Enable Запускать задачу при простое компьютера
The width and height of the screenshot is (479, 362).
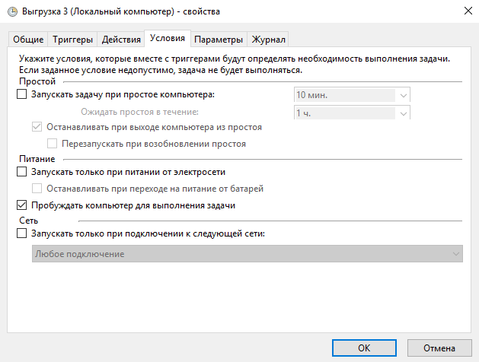tap(21, 95)
